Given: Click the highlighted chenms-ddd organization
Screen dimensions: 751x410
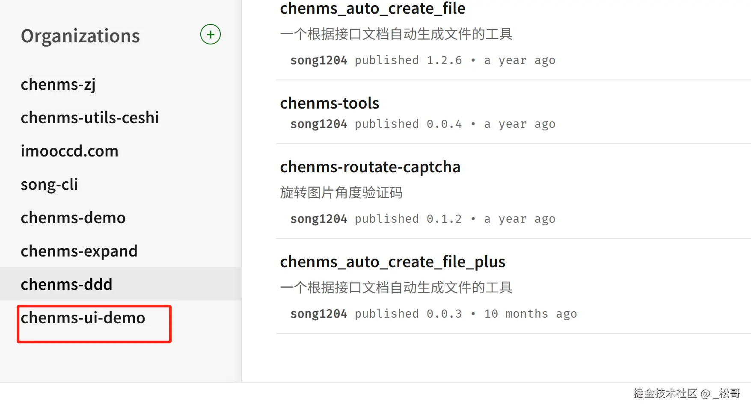Looking at the screenshot, I should click(x=67, y=285).
